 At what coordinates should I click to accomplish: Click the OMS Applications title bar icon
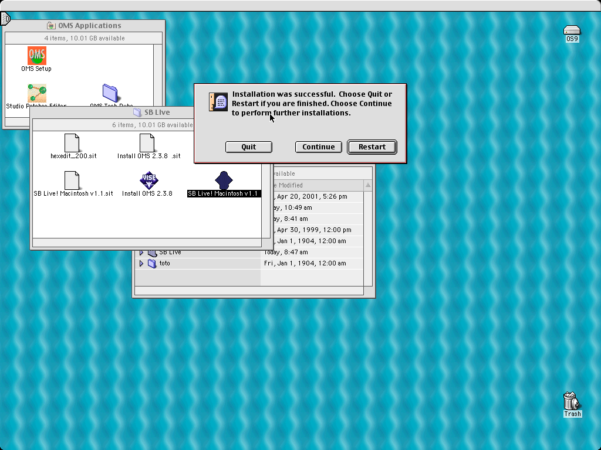[51, 26]
